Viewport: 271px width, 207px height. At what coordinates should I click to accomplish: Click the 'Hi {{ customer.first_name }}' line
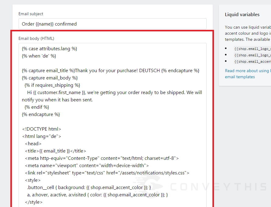click(x=114, y=93)
